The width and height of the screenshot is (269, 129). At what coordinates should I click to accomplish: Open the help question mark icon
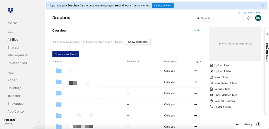point(258,124)
